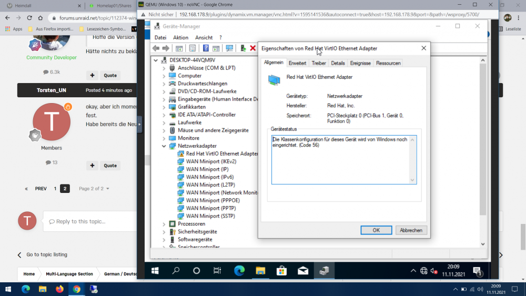Switch to the Erweitert tab

tap(297, 63)
